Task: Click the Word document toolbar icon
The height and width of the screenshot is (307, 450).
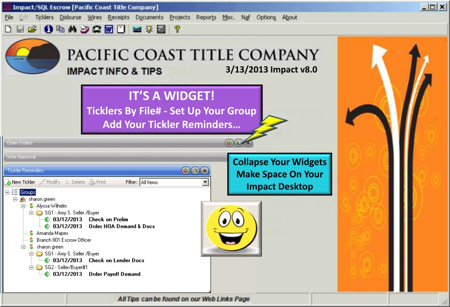Action: tap(109, 29)
